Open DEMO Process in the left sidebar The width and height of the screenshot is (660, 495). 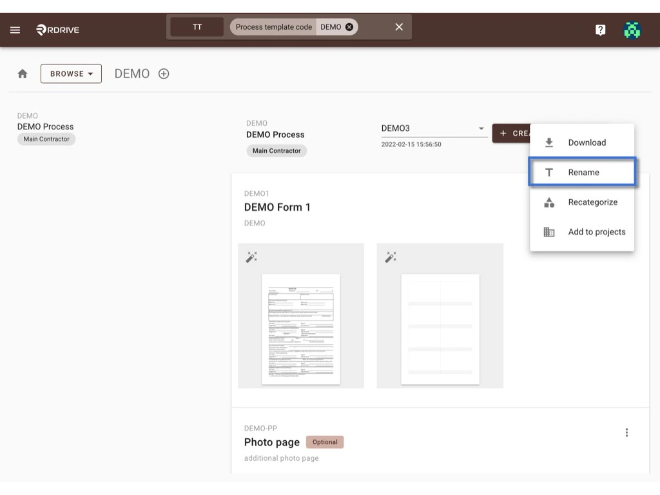[x=45, y=126]
